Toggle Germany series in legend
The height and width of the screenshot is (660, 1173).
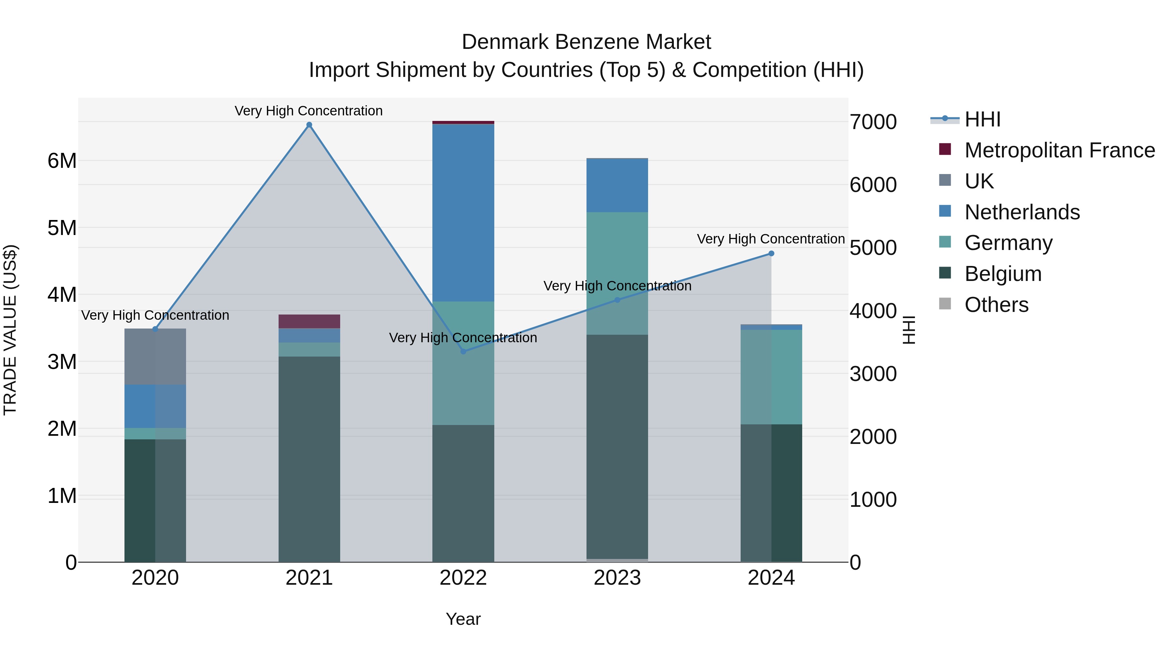click(995, 242)
